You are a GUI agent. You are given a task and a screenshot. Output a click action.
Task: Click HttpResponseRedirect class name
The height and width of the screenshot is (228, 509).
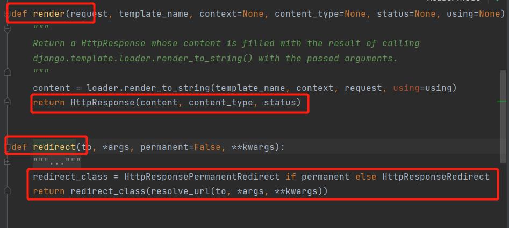pos(435,176)
